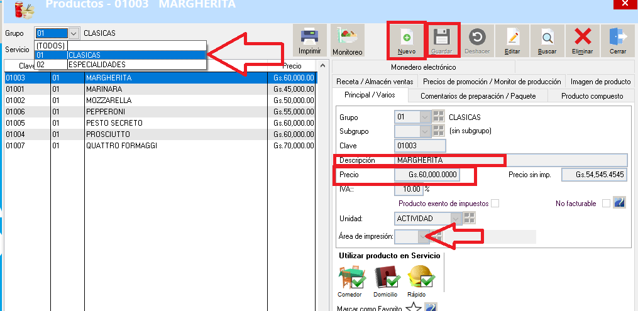This screenshot has height=311, width=638.
Task: Select 01 CLASICAS in dropdown list
Action: (x=121, y=55)
